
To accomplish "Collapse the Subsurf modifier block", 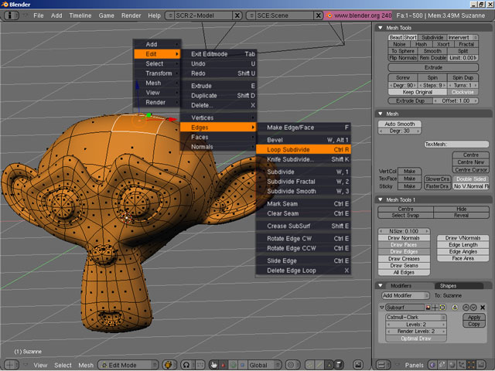I will [x=381, y=308].
